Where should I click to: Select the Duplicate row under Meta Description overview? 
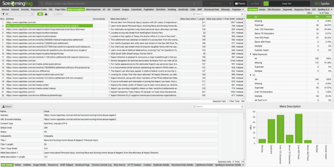point(289,25)
